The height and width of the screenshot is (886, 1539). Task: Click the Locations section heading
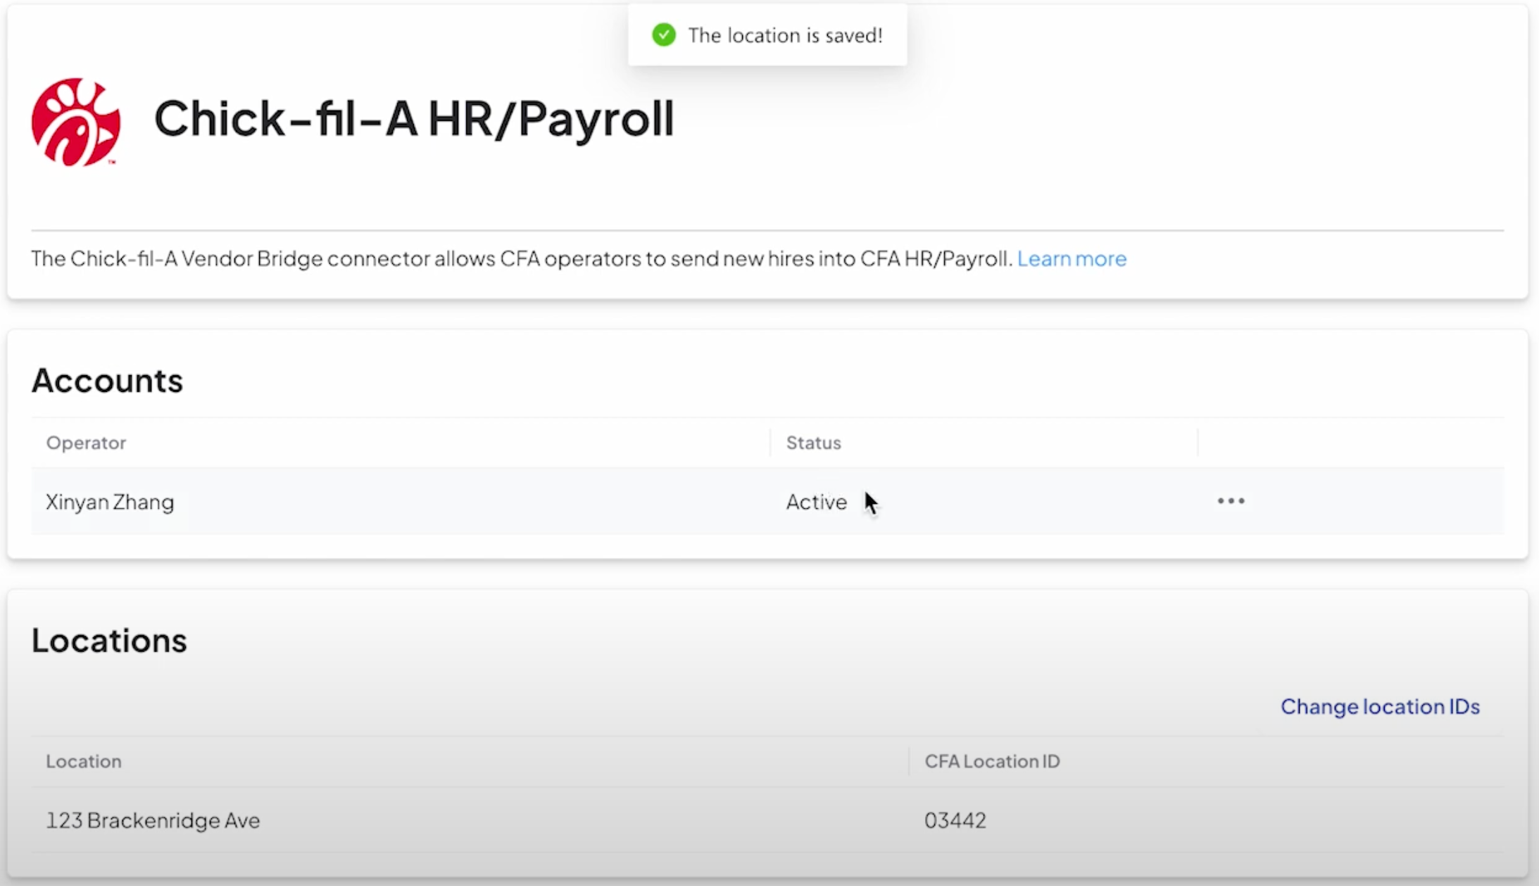(109, 640)
